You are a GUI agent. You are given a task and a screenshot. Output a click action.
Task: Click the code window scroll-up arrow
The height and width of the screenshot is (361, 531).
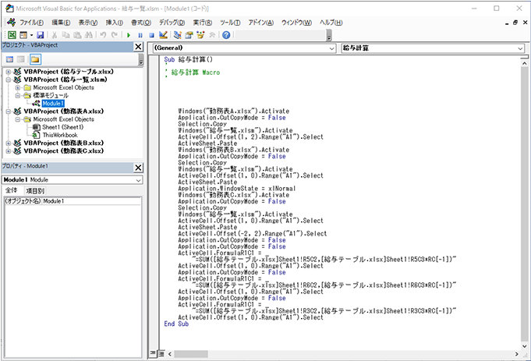(x=524, y=63)
